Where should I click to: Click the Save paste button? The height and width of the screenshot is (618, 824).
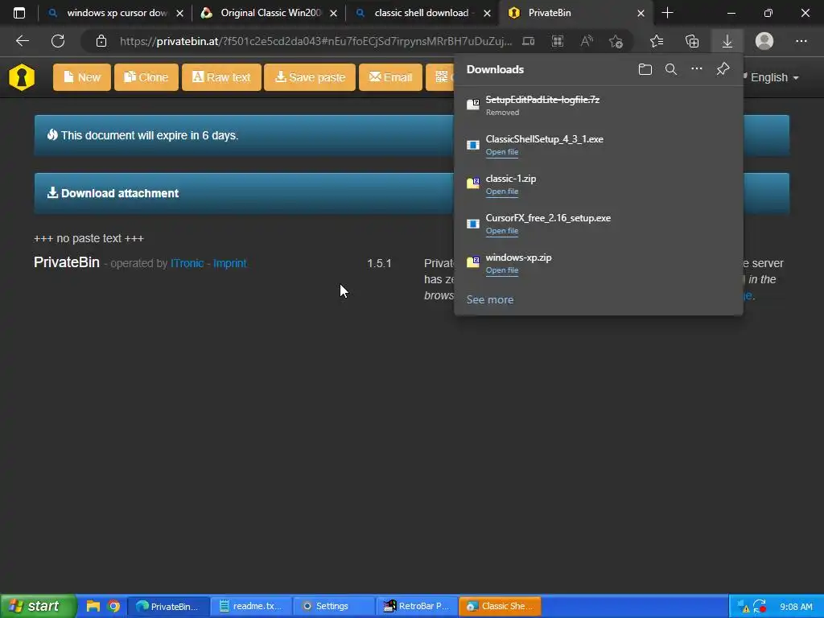click(310, 77)
